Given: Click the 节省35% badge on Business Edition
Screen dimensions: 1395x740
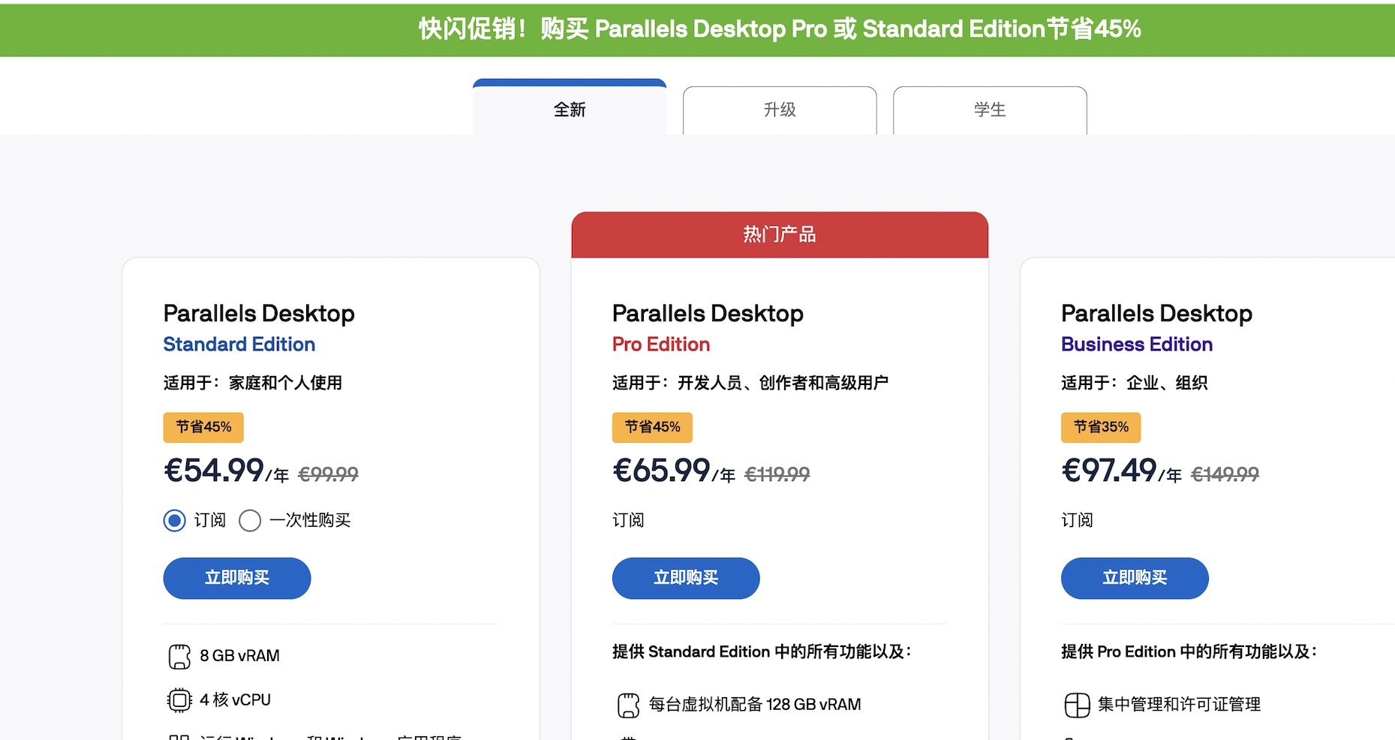Looking at the screenshot, I should click(1101, 427).
